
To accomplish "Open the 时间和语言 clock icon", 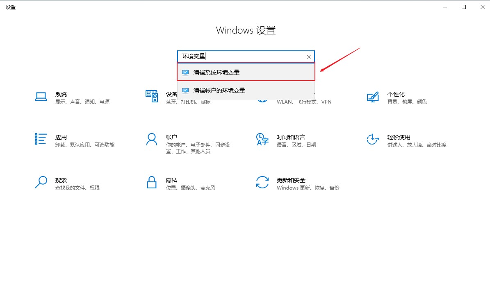I will [x=262, y=139].
